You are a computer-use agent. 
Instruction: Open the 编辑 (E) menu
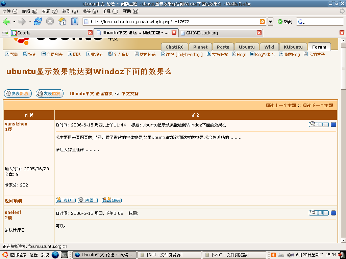click(30, 11)
